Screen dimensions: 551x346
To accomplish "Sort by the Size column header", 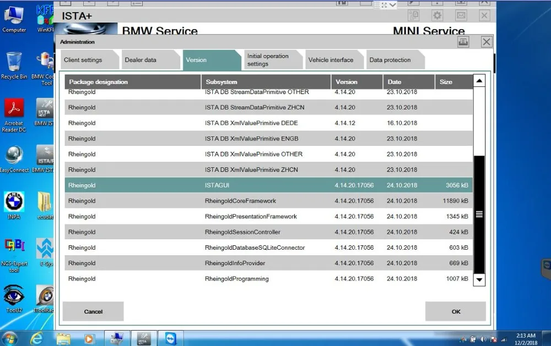I will point(454,82).
